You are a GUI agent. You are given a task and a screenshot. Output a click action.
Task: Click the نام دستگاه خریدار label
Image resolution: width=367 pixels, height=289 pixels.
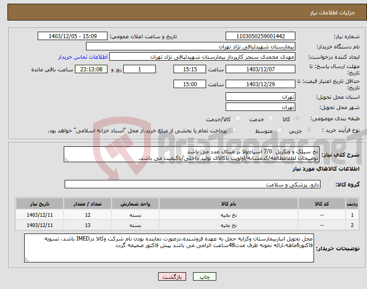click(338, 47)
